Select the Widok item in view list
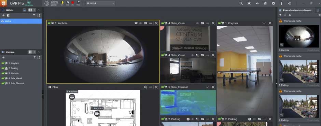This screenshot has width=321, height=126. pos(21,21)
